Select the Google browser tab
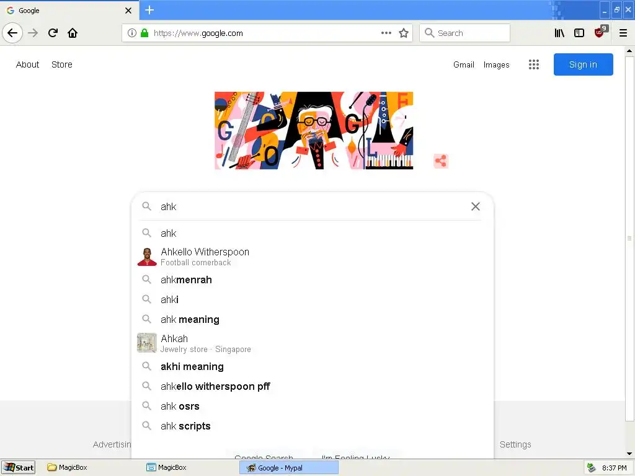This screenshot has height=476, width=635. [69, 11]
